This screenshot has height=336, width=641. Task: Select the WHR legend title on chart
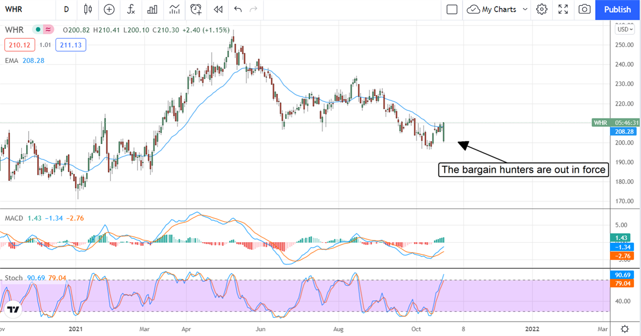15,30
